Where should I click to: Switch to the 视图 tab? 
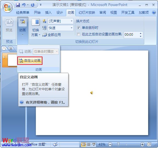tap(114, 13)
